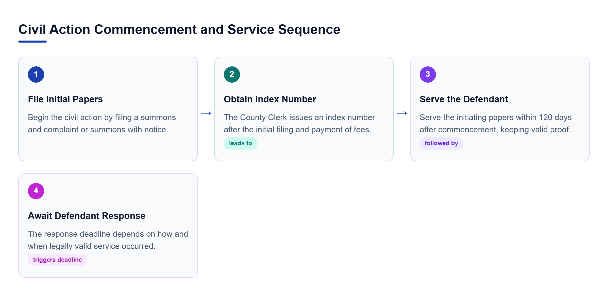
Task: Click the step 4 number badge
Action: pos(36,191)
